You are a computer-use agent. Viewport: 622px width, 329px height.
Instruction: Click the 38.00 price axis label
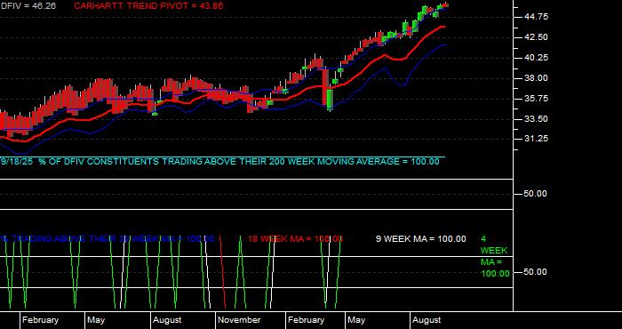[537, 78]
